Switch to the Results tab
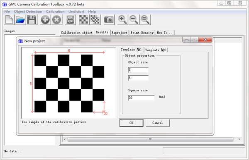 click(102, 32)
